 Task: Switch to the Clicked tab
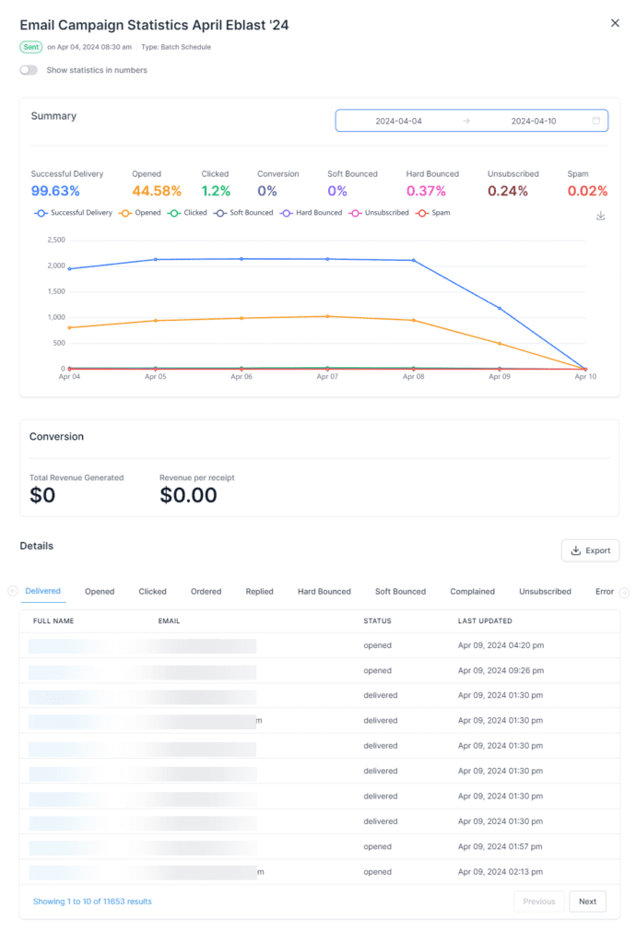152,591
